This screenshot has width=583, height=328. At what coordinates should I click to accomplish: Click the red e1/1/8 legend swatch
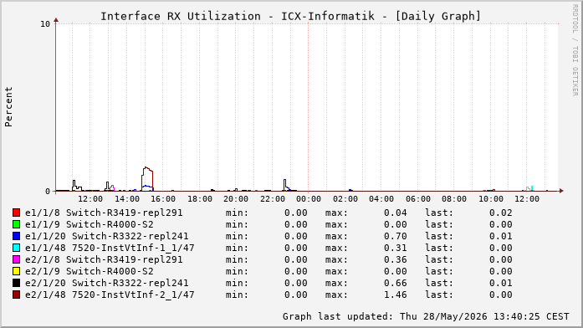pos(17,213)
